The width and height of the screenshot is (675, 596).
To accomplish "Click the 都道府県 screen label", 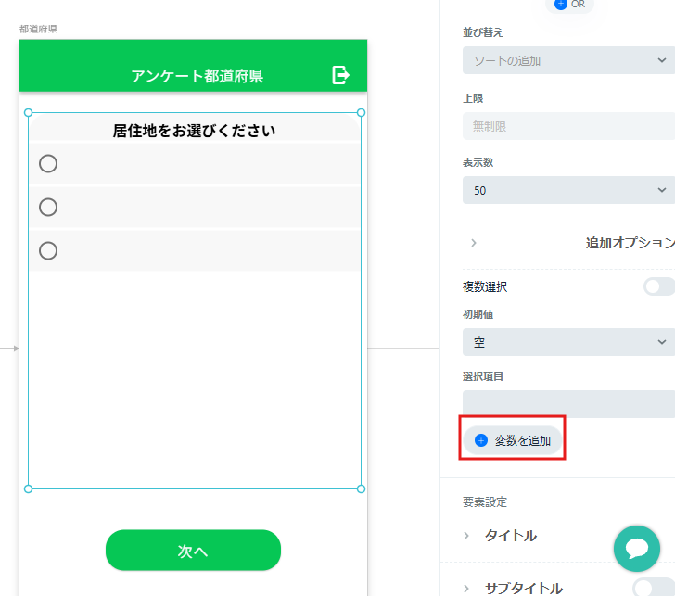I will click(x=38, y=29).
